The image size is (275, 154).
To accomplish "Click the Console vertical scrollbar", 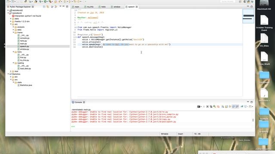I will tap(253, 120).
